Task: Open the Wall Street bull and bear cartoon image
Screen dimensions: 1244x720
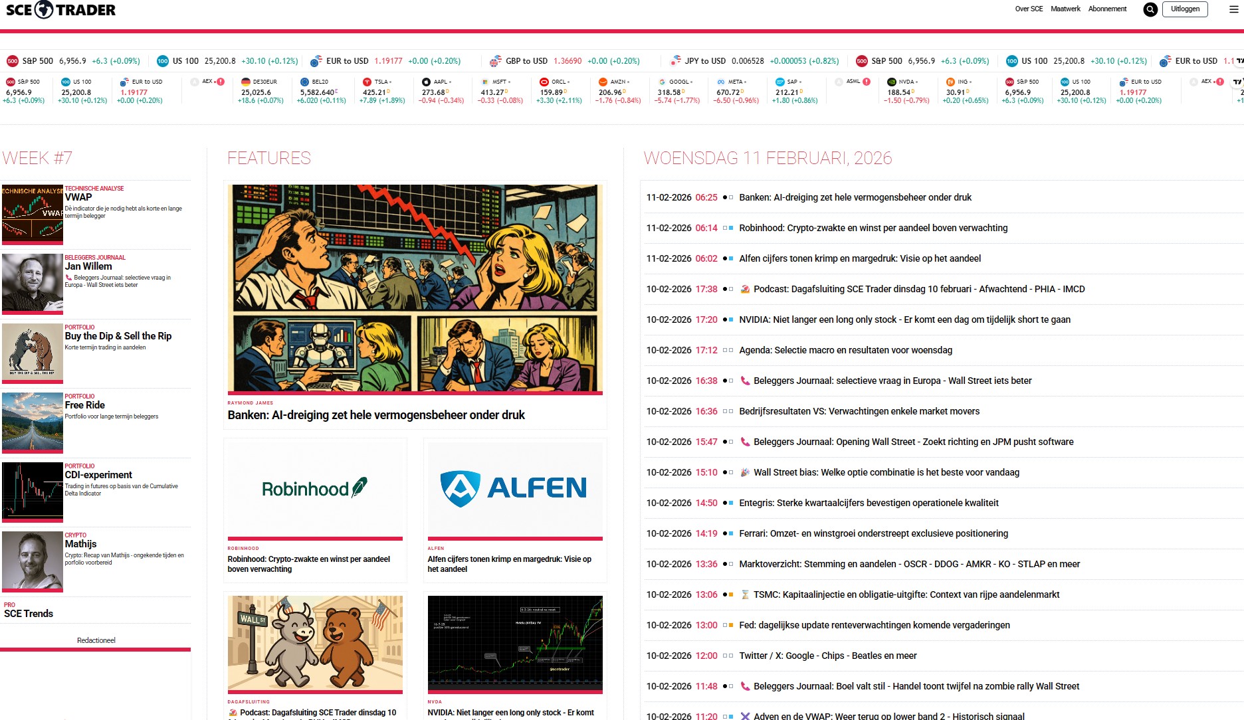Action: click(x=315, y=644)
